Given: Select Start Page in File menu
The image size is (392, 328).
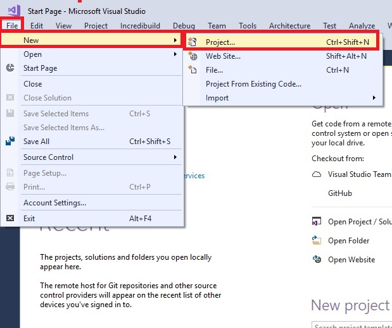Looking at the screenshot, I should [x=91, y=68].
